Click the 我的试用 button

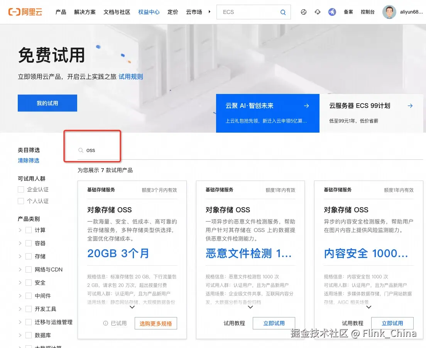tap(47, 103)
